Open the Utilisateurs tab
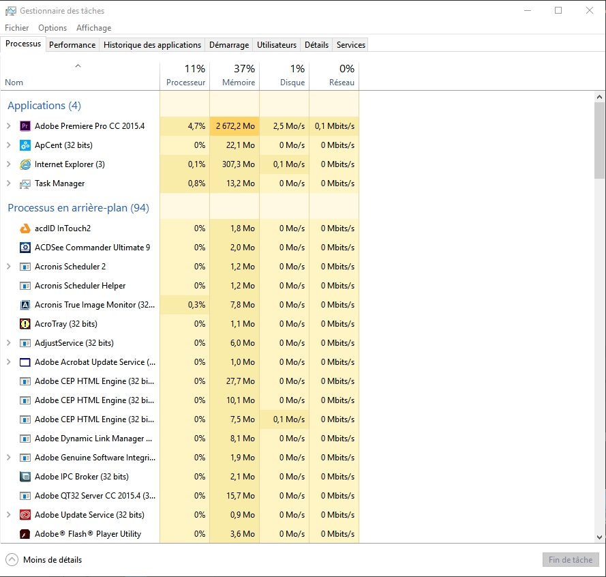The image size is (606, 577). (x=277, y=45)
